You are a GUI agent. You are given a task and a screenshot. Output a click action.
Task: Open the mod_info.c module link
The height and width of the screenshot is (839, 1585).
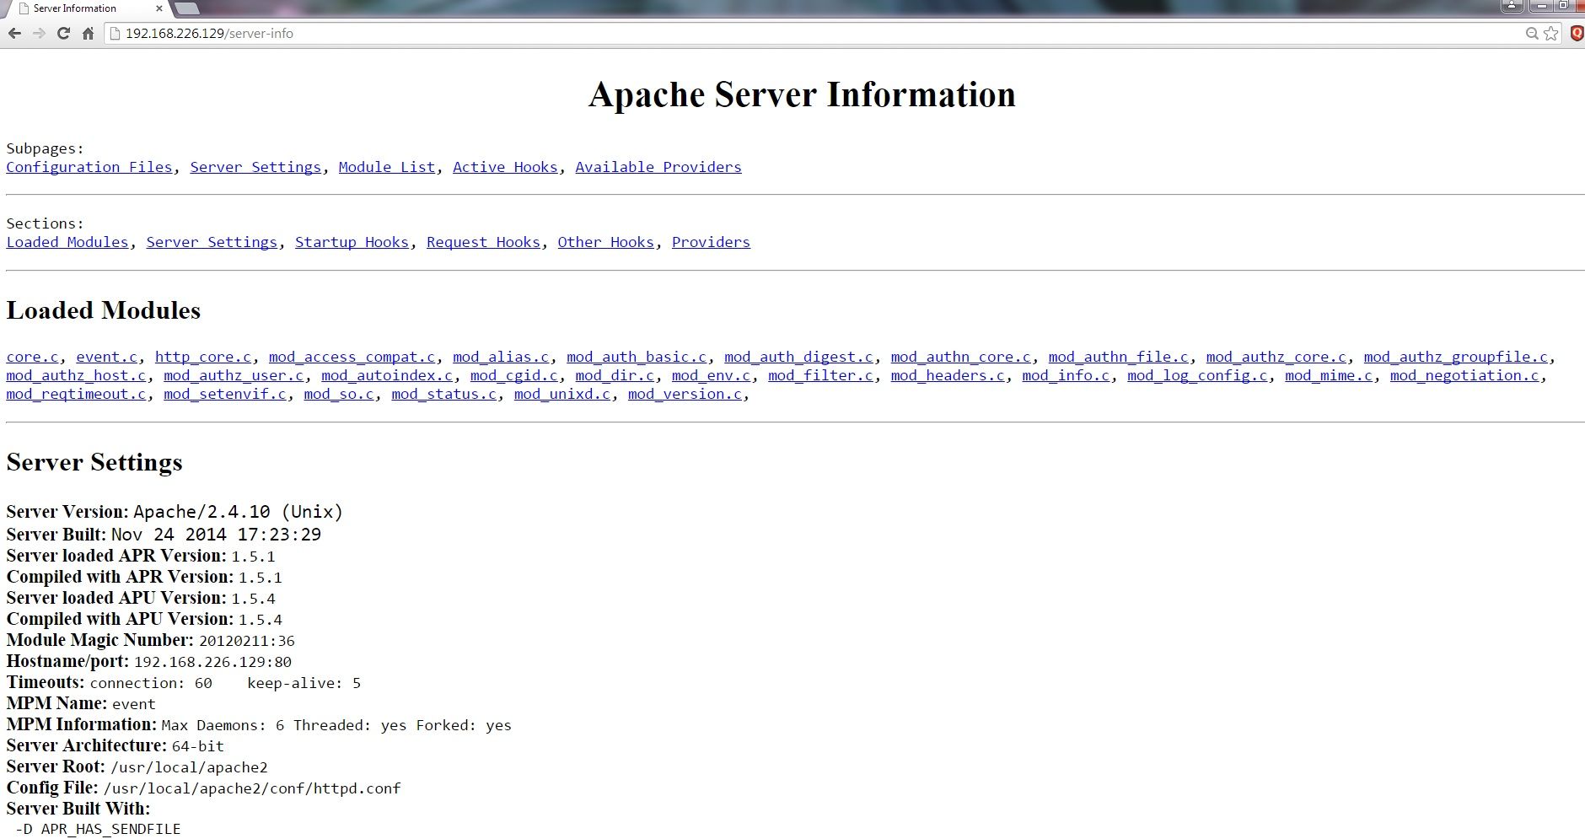pos(1067,375)
